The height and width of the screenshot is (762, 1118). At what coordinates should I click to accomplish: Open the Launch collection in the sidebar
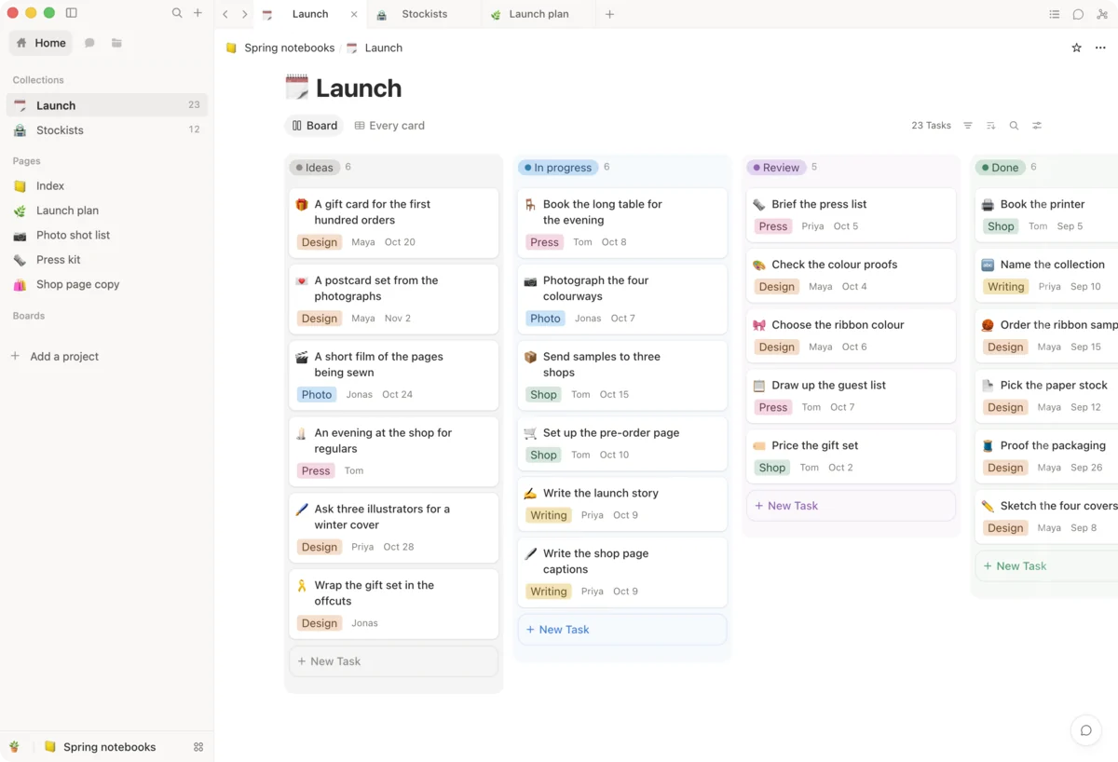pyautogui.click(x=107, y=105)
